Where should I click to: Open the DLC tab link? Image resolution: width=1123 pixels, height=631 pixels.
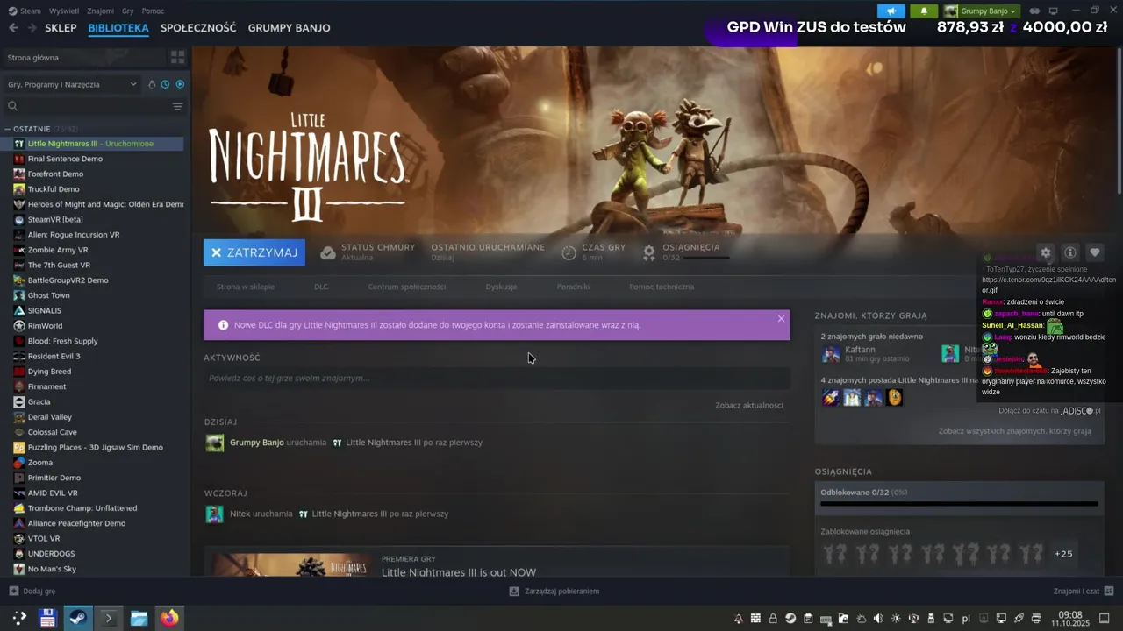[x=321, y=287]
